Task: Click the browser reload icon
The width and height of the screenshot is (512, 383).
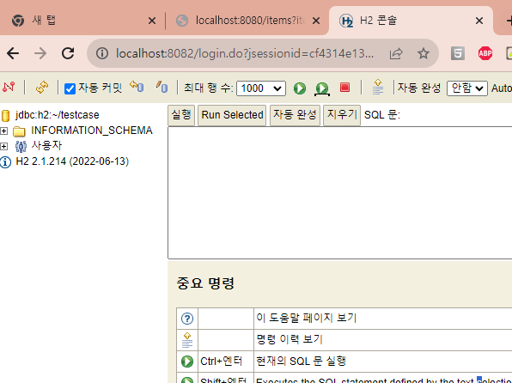Action: [68, 53]
